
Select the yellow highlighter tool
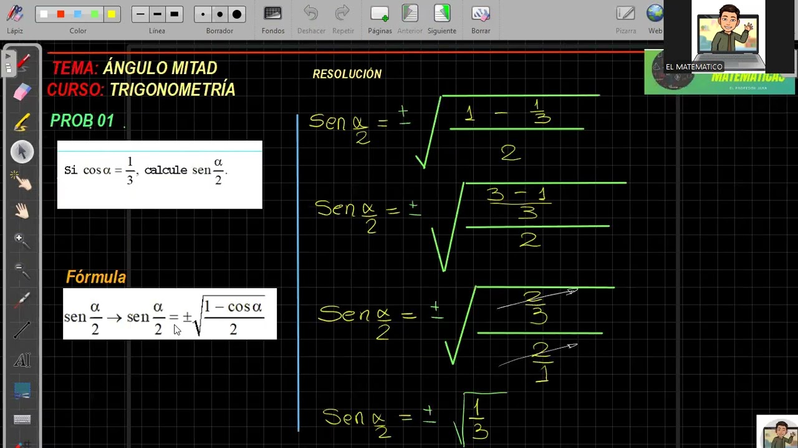pos(22,122)
